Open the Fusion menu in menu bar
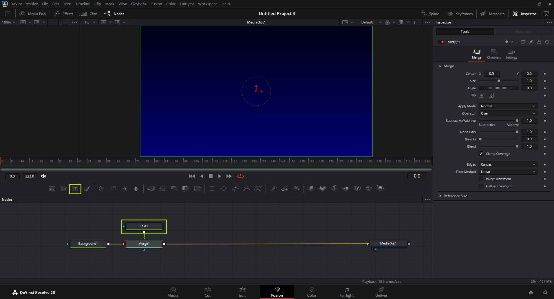This screenshot has width=554, height=299. tap(156, 4)
